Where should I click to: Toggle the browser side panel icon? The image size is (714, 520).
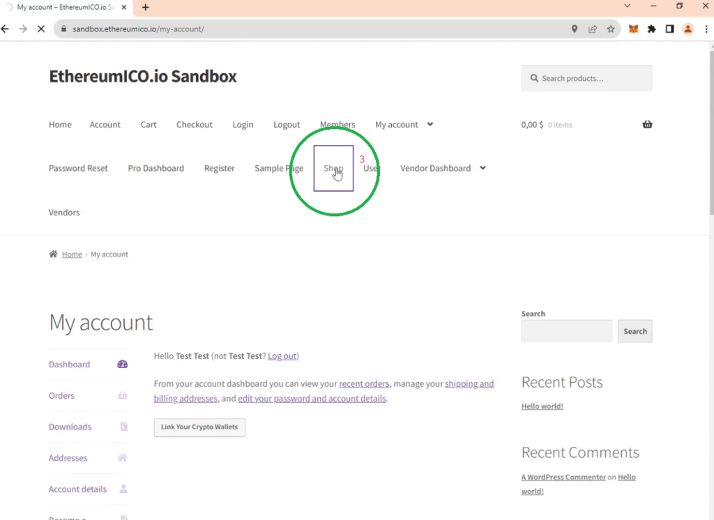point(669,29)
